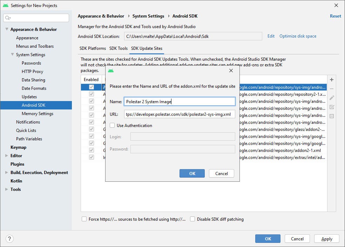Open Date Formats settings
Image resolution: width=345 pixels, height=247 pixels.
point(34,88)
